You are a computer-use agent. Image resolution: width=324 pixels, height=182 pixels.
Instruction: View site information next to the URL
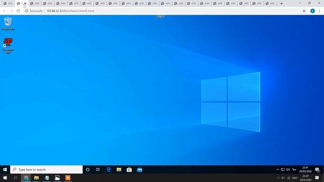(27, 11)
